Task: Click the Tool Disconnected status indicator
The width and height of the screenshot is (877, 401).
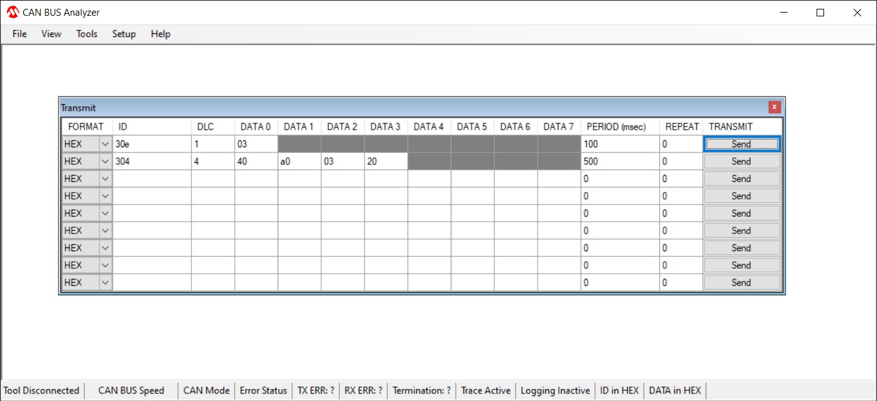Action: (x=42, y=390)
